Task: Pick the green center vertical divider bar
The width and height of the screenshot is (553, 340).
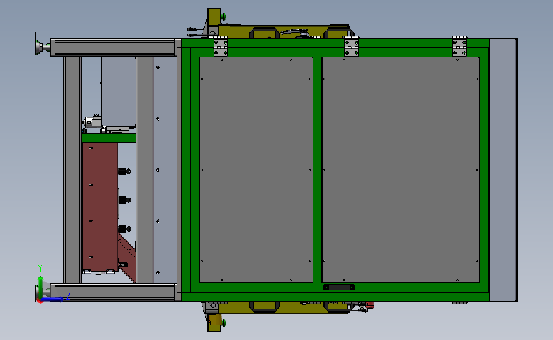Action: [318, 170]
